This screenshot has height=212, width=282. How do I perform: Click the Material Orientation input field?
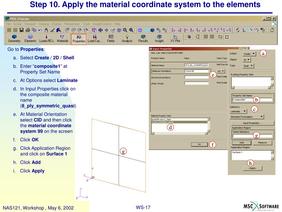197,71
